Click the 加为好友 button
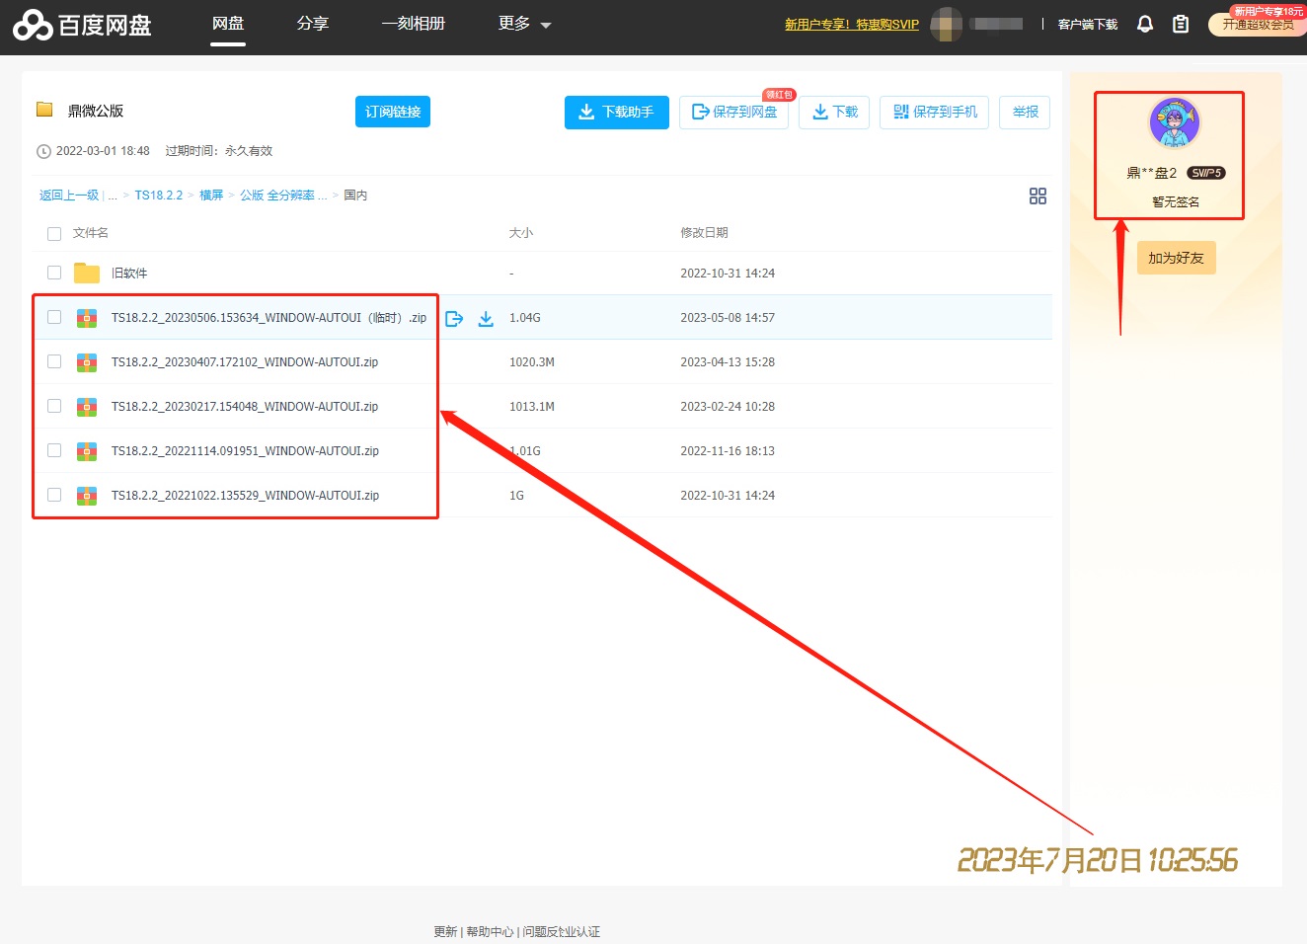1307x944 pixels. coord(1176,258)
